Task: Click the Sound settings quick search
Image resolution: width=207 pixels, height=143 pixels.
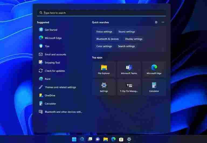Action: [x=127, y=32]
